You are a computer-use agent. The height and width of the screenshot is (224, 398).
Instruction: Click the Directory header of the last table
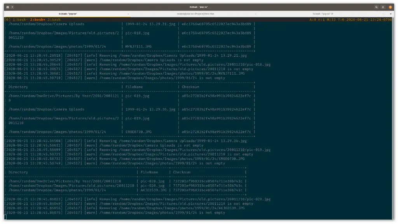18,172
